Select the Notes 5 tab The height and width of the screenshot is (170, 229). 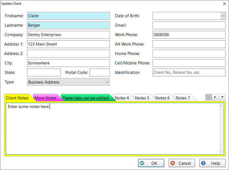pyautogui.click(x=142, y=98)
